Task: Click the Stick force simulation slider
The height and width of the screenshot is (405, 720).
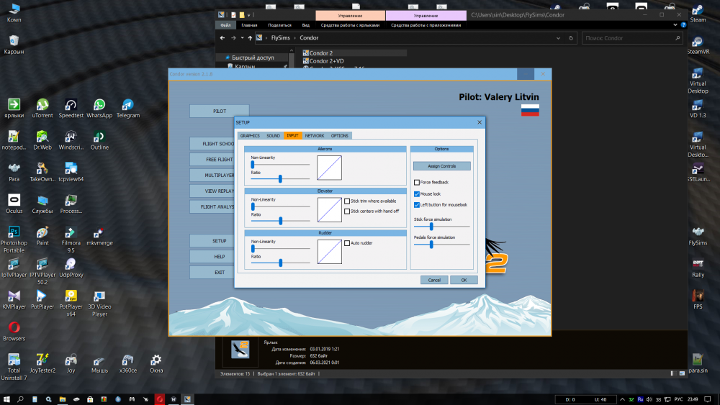Action: click(431, 227)
